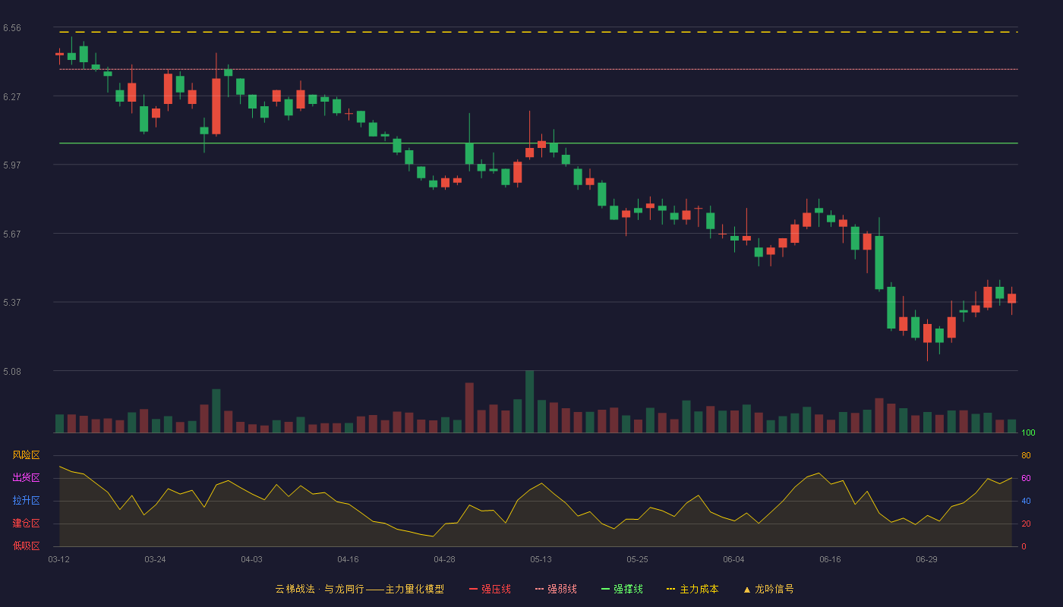1063x607 pixels.
Task: Click the green horizontal support line
Action: tap(538, 143)
